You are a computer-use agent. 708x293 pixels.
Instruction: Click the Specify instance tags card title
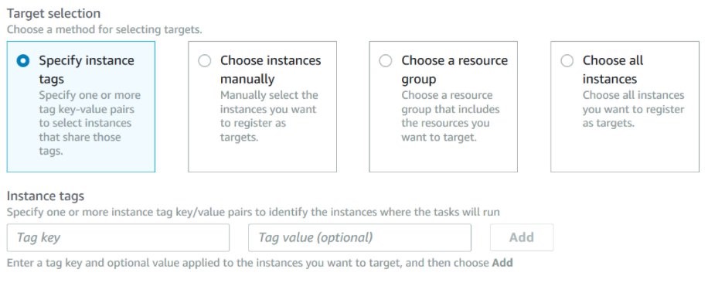[x=87, y=70]
